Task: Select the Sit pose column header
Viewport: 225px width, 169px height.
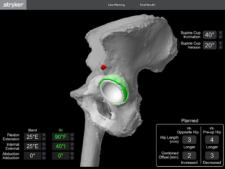Action: [x=61, y=130]
